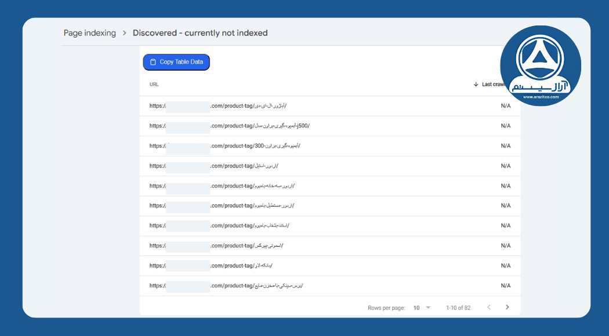609x336 pixels.
Task: Click the 1-10 of 82 pagination text
Action: click(457, 307)
